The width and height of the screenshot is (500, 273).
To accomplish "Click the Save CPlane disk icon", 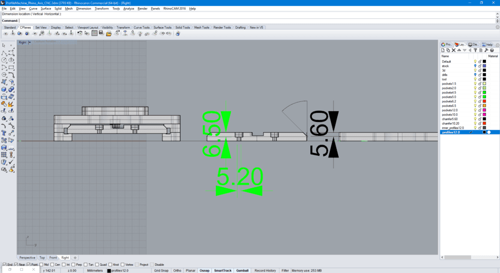I will tap(101, 33).
